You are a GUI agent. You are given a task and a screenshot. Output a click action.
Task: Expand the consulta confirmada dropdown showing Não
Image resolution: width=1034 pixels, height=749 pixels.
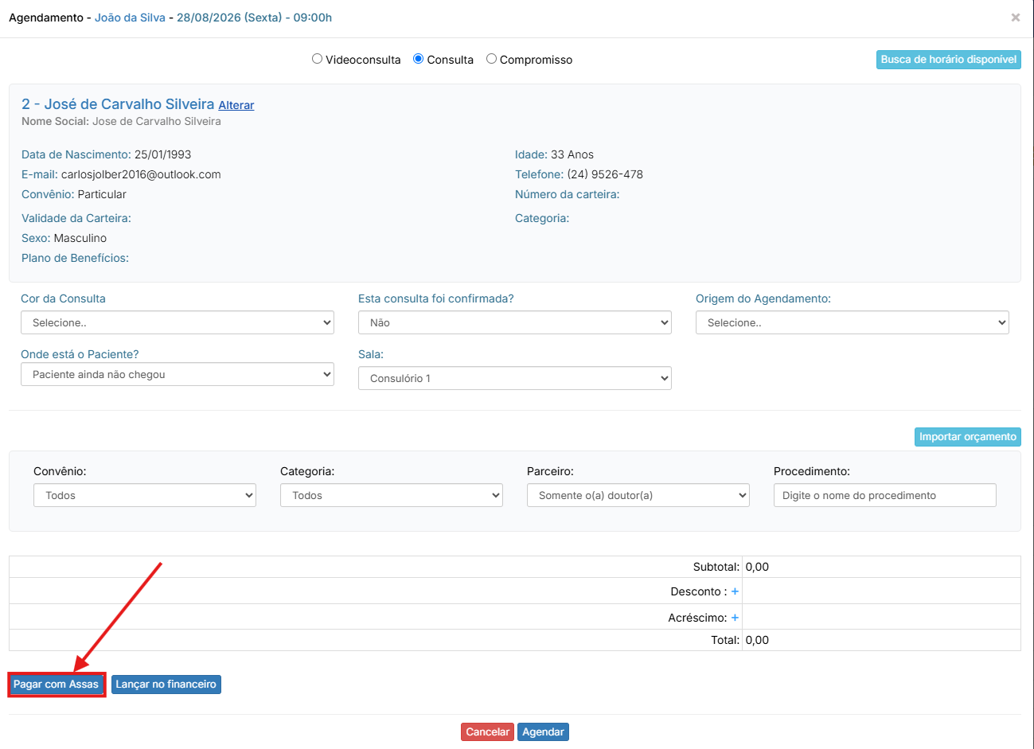click(515, 322)
